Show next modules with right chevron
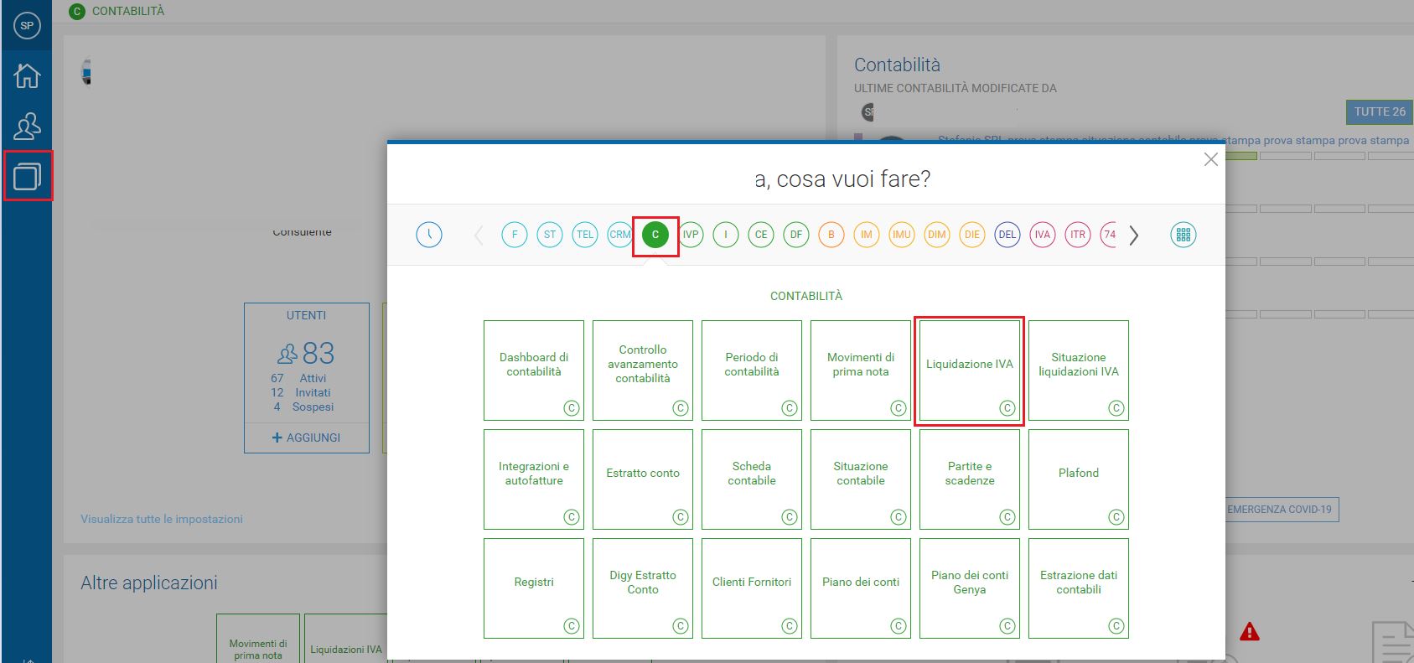 pyautogui.click(x=1134, y=236)
